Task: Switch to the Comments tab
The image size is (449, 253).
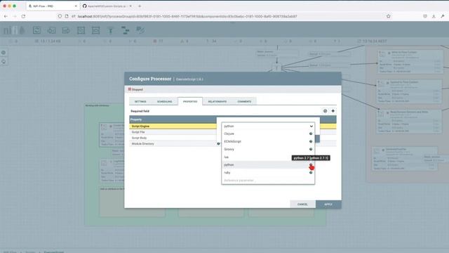Action: point(244,101)
